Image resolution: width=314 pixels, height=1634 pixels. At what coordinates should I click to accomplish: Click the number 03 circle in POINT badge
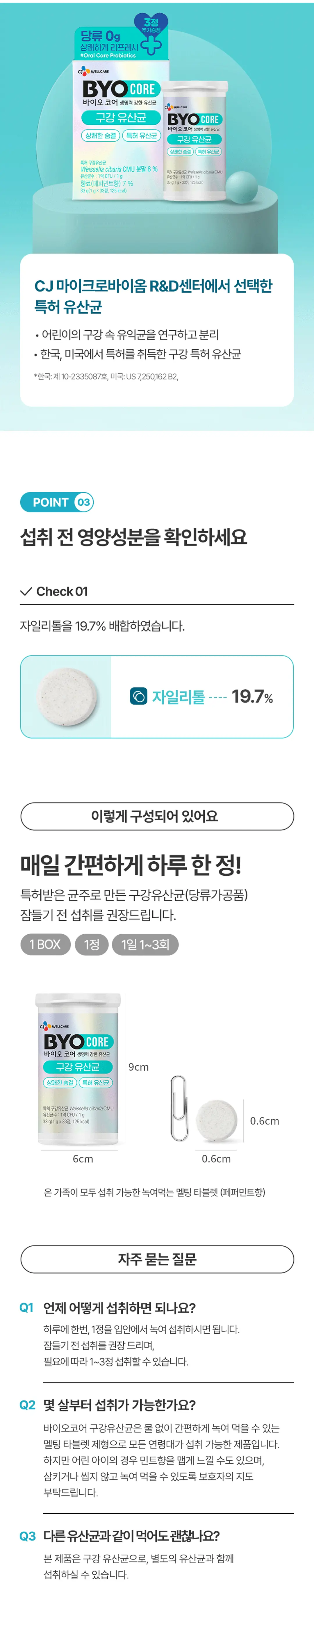83,502
